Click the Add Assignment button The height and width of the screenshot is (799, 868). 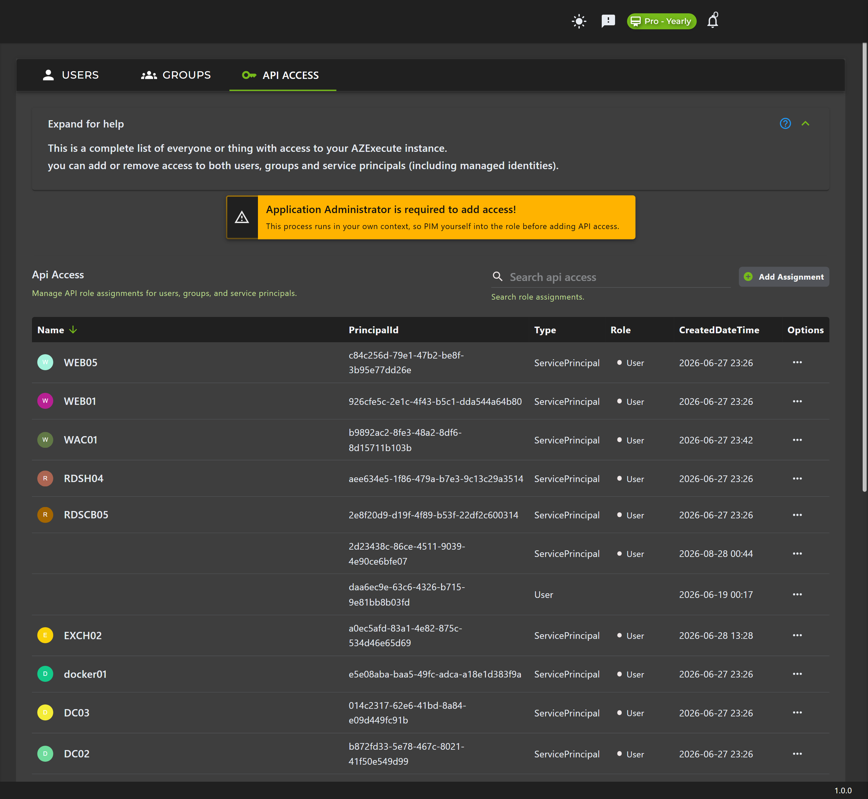click(784, 277)
